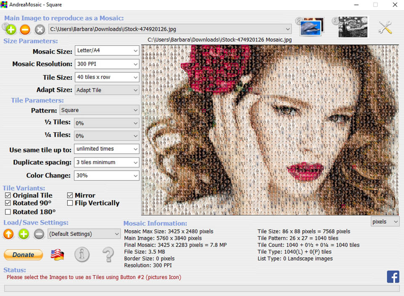The width and height of the screenshot is (404, 296).
Task: Open the Adapt Size dropdown
Action: click(x=107, y=90)
